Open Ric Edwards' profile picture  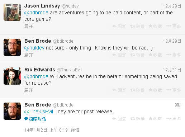[x=12, y=76]
